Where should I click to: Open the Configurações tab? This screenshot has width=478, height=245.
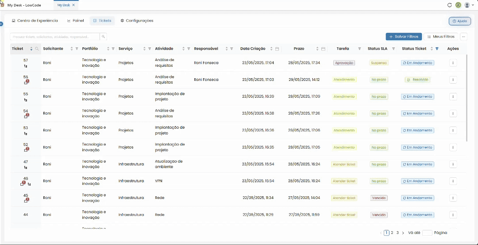(x=137, y=21)
